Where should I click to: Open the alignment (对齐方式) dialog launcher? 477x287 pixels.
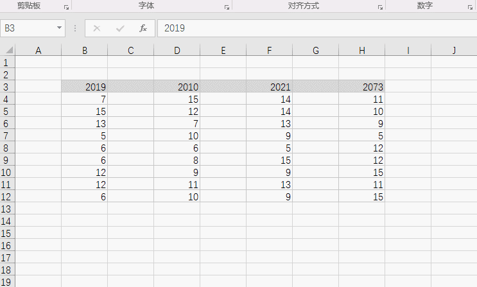click(380, 7)
